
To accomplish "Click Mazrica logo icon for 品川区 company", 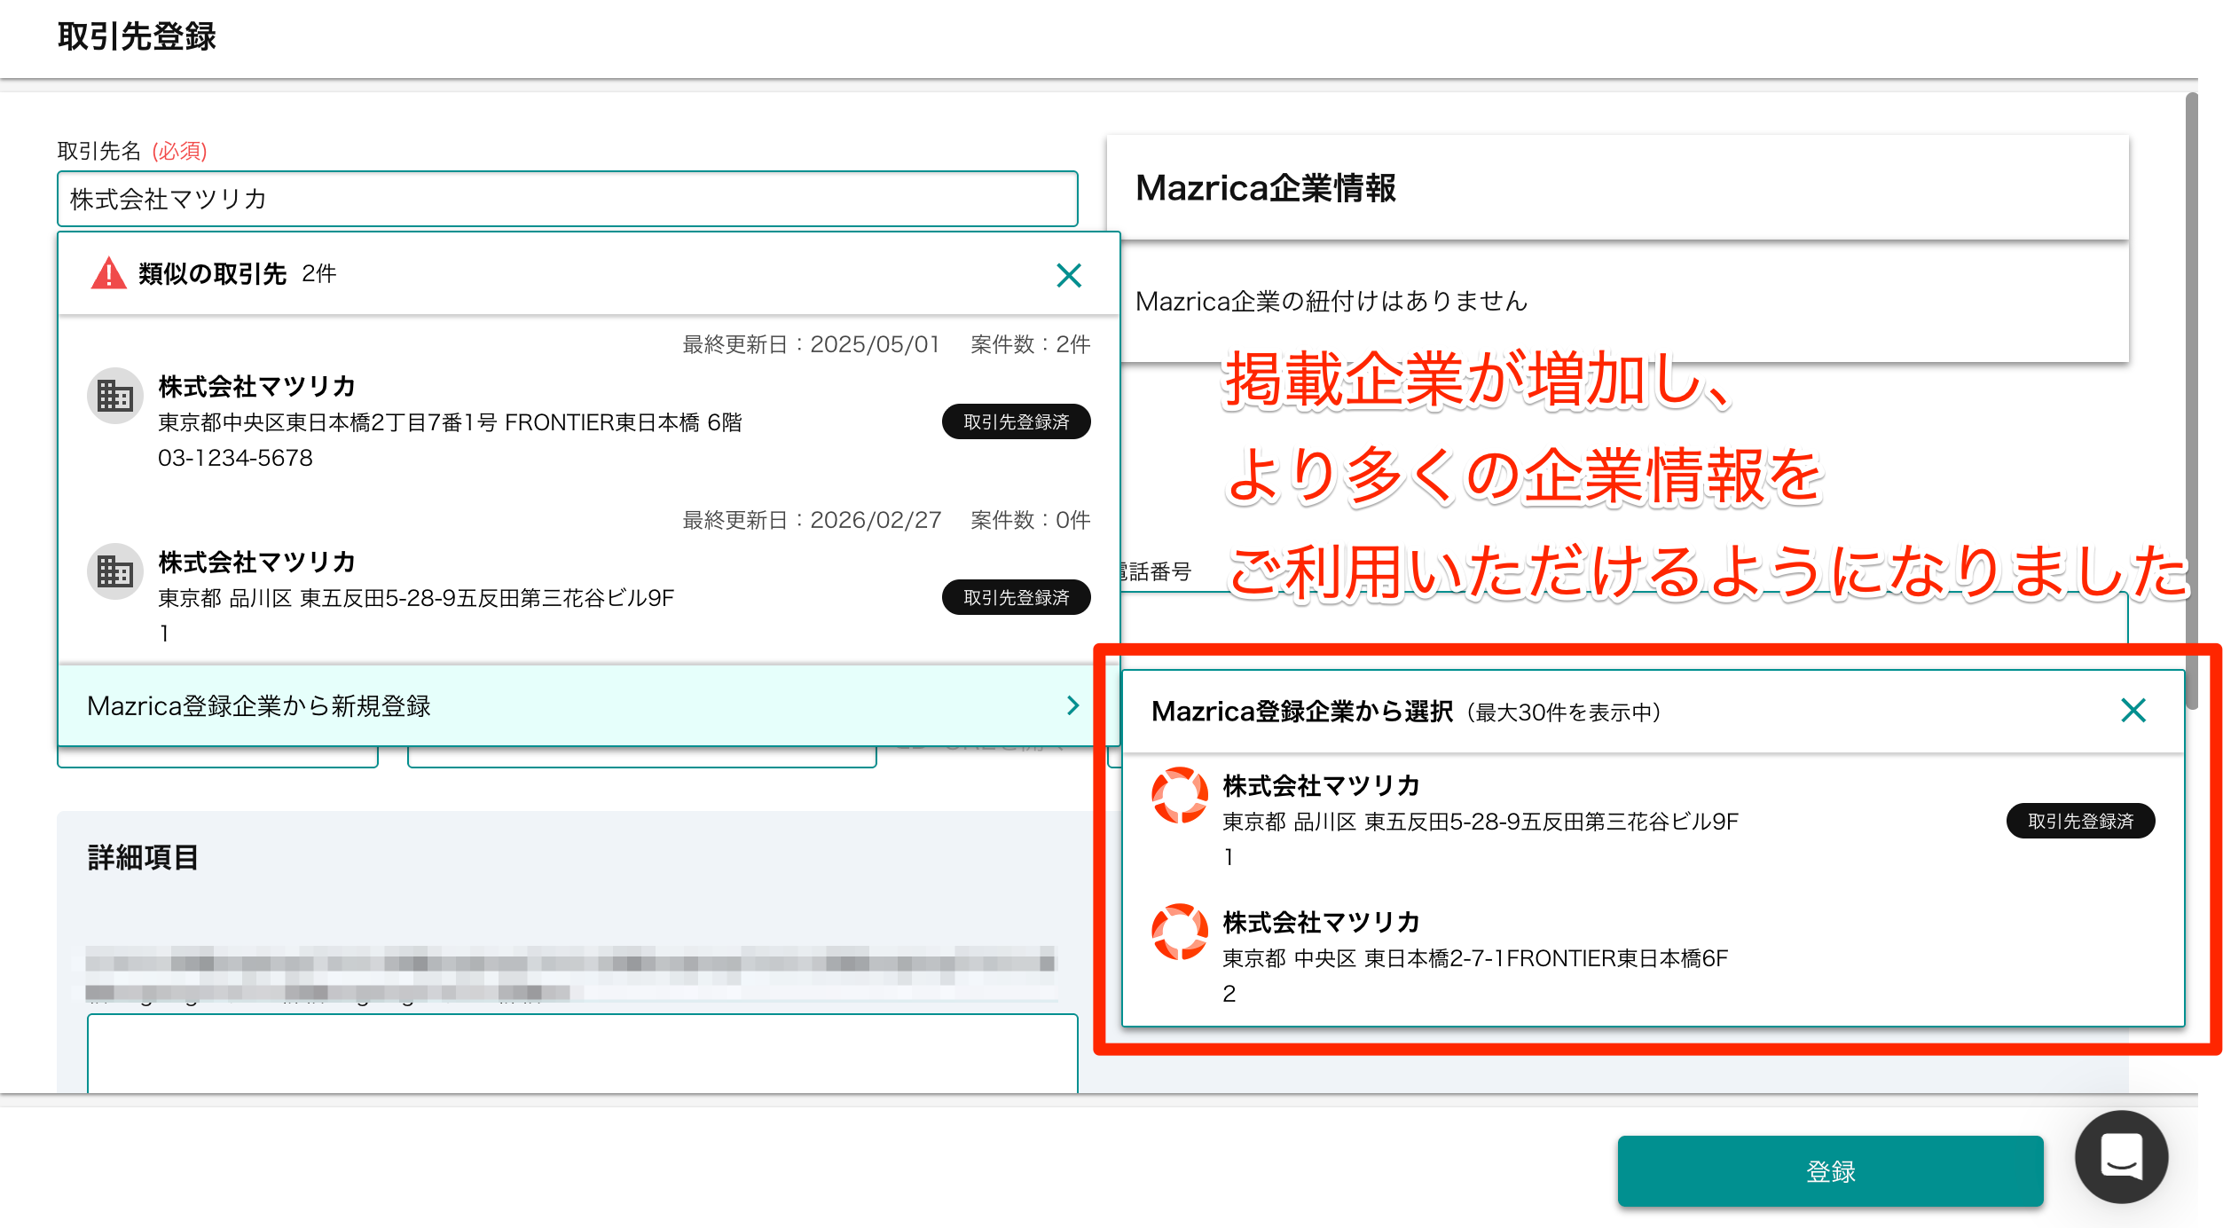I will pyautogui.click(x=1179, y=795).
